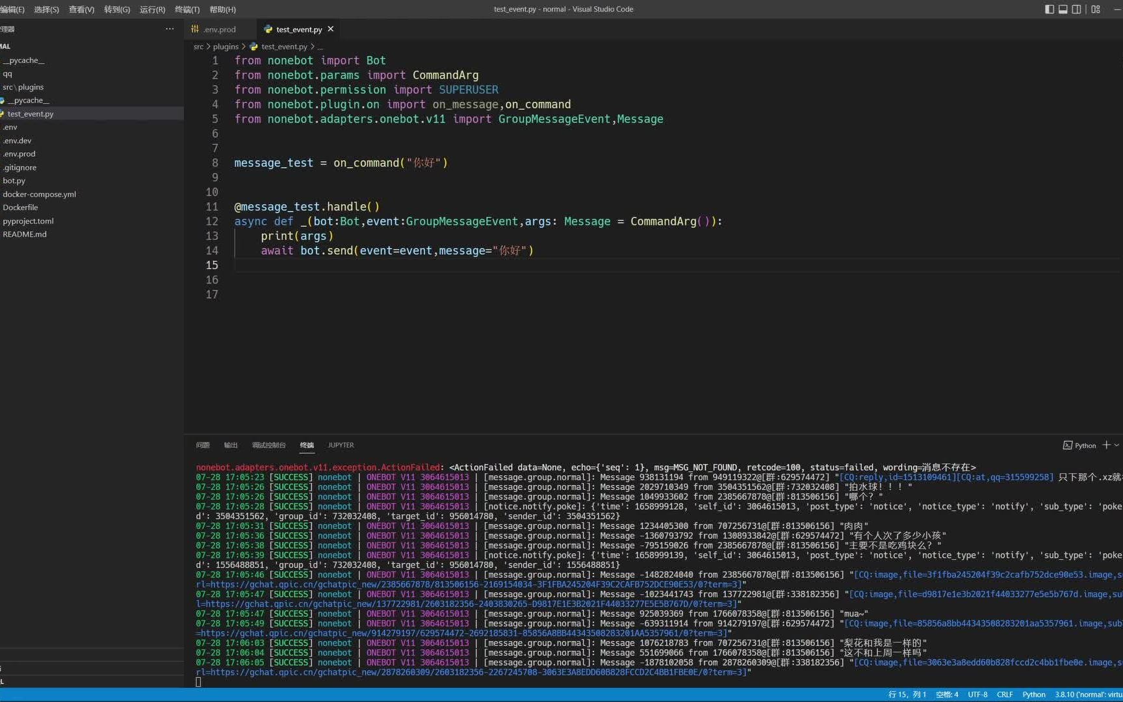Click the print(args) statement on line 13

(297, 236)
